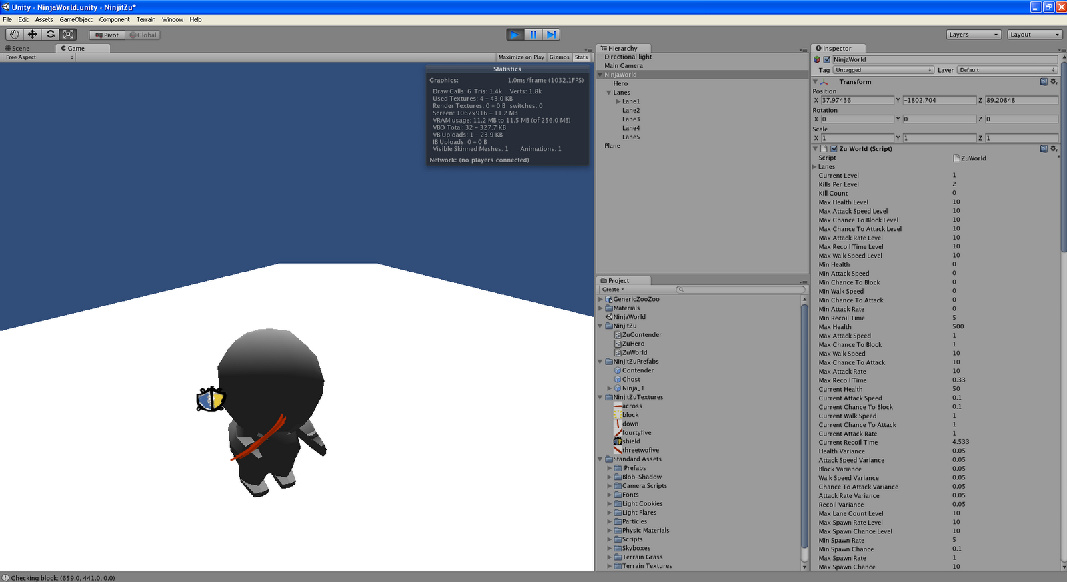Open the Component menu

coord(115,19)
